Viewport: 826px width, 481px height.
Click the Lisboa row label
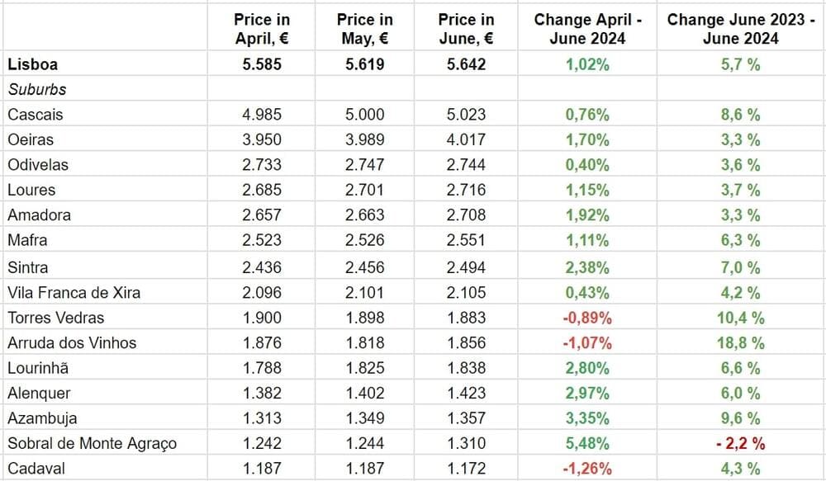[x=32, y=64]
